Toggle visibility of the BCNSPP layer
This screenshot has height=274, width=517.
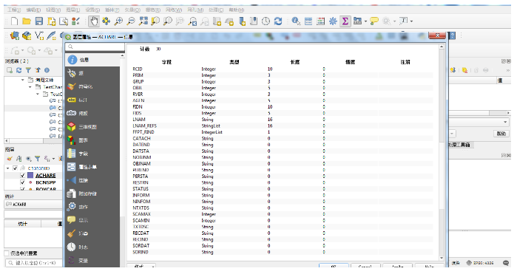pyautogui.click(x=23, y=182)
